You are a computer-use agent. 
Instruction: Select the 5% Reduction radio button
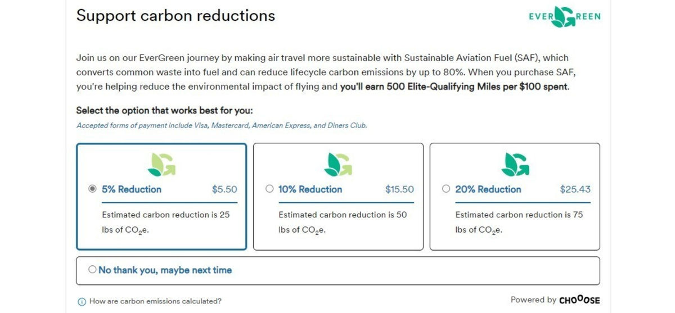click(x=93, y=189)
